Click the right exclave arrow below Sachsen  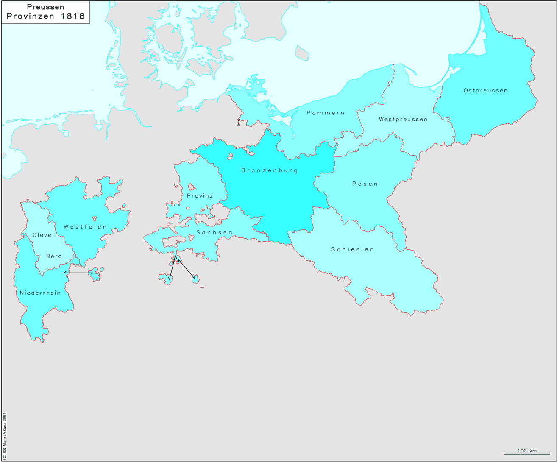[187, 269]
